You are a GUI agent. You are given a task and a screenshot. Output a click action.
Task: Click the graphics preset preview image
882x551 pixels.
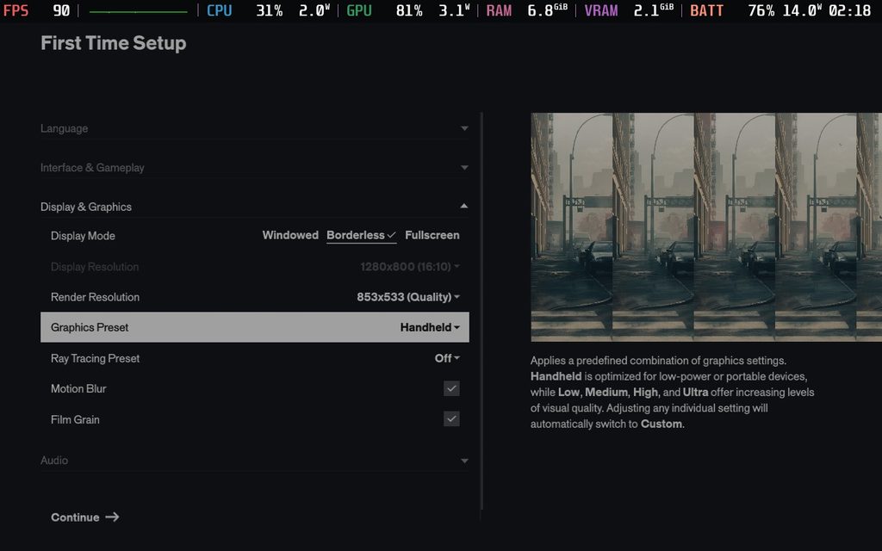706,227
